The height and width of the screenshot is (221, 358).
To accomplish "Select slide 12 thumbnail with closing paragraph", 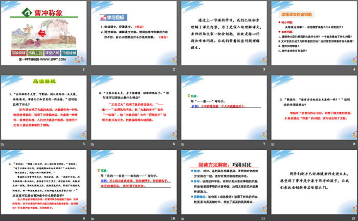I will 314,183.
